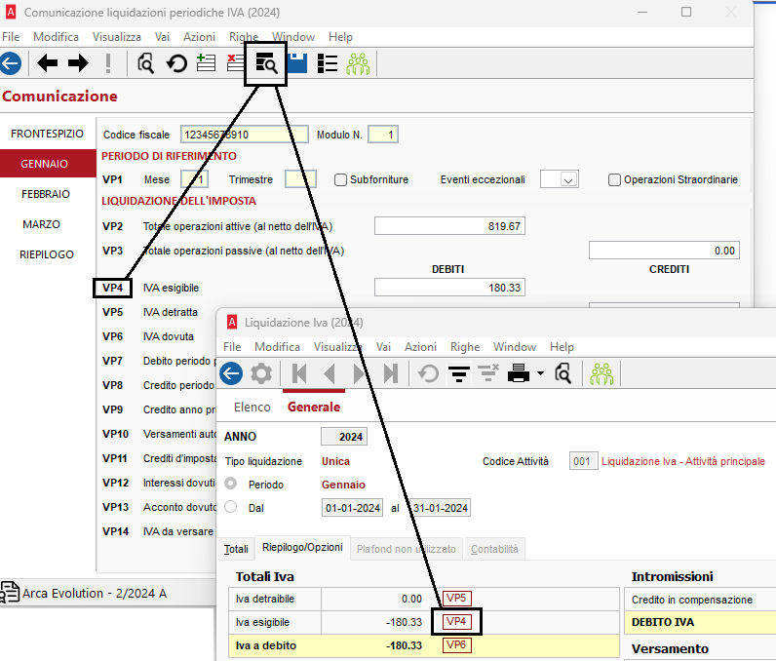Select the Dal radio button
Image resolution: width=776 pixels, height=661 pixels.
[231, 507]
